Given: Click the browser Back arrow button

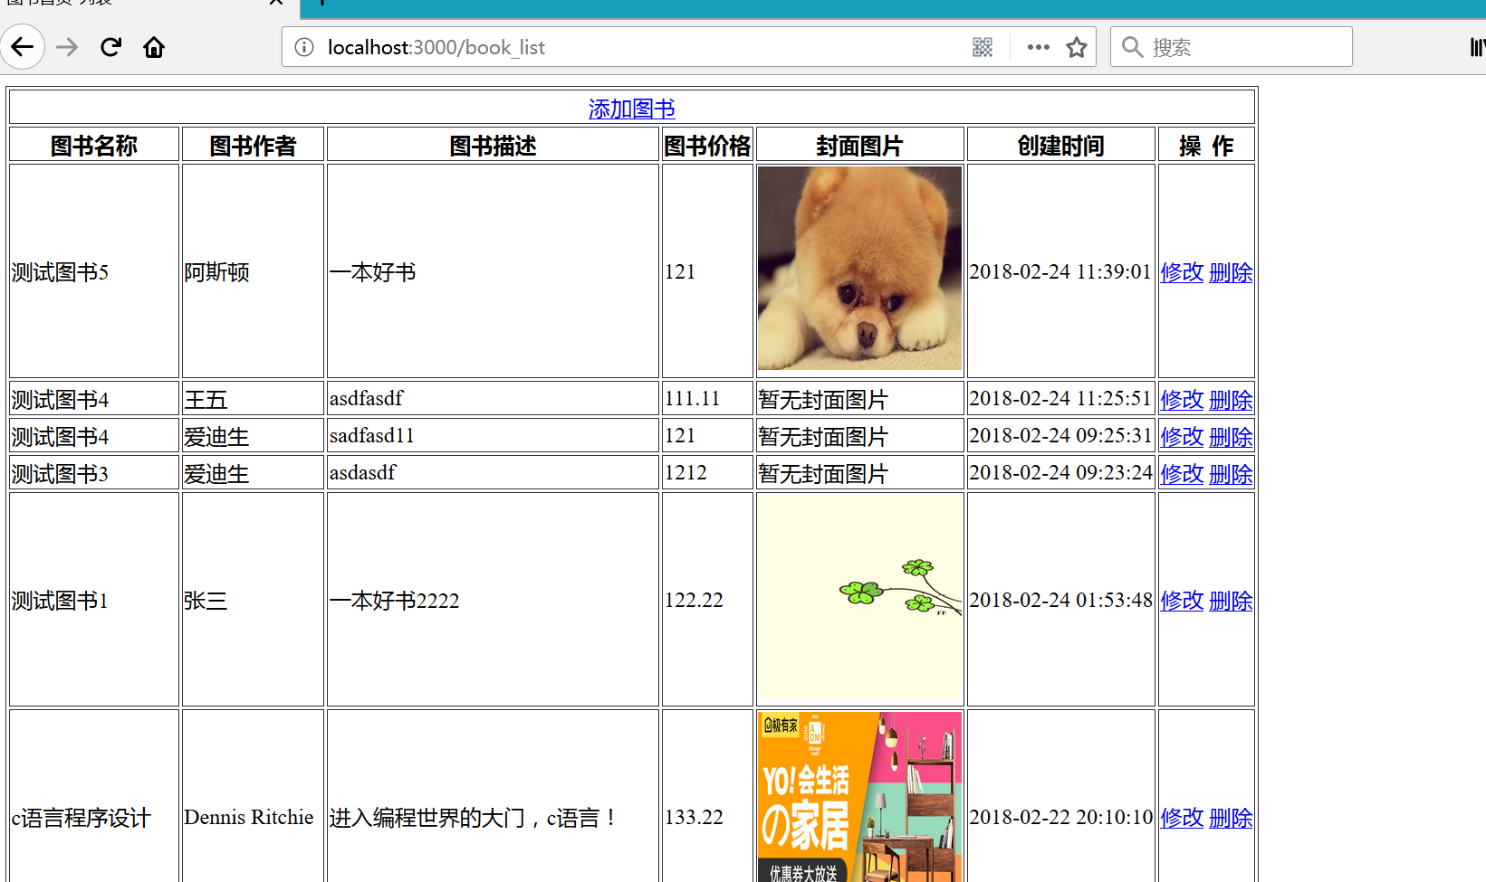Looking at the screenshot, I should point(23,47).
